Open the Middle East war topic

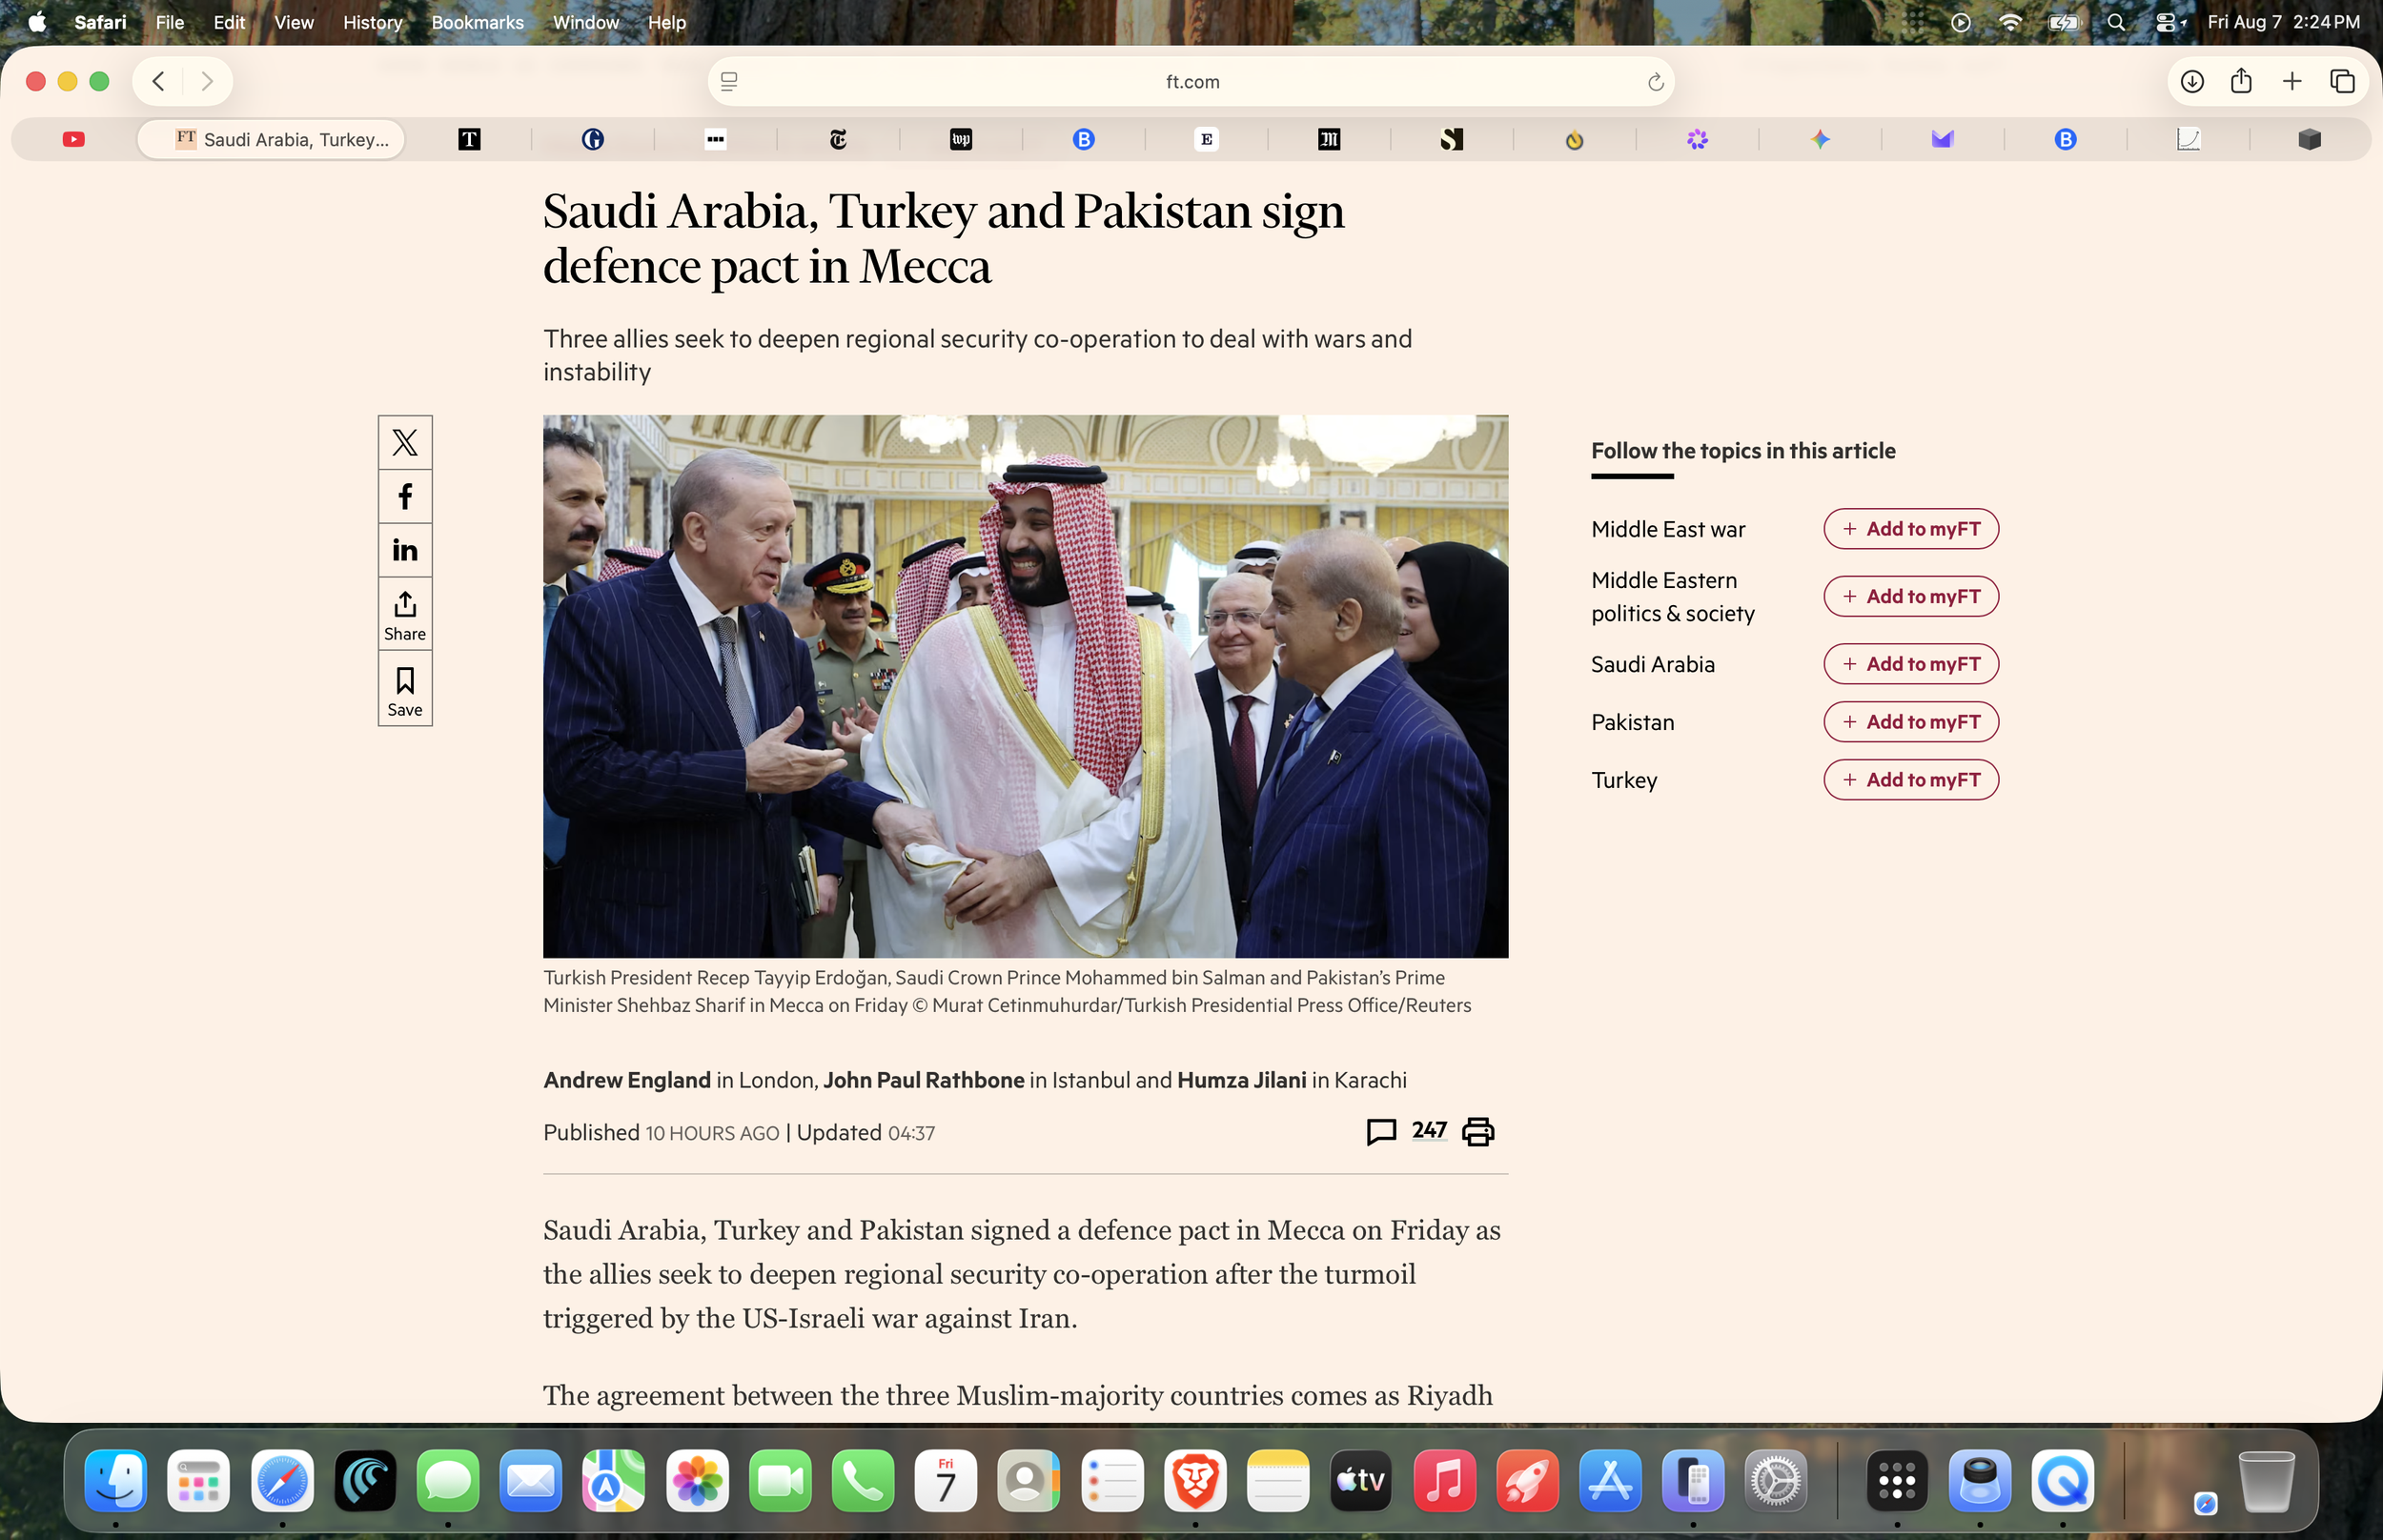(1668, 529)
